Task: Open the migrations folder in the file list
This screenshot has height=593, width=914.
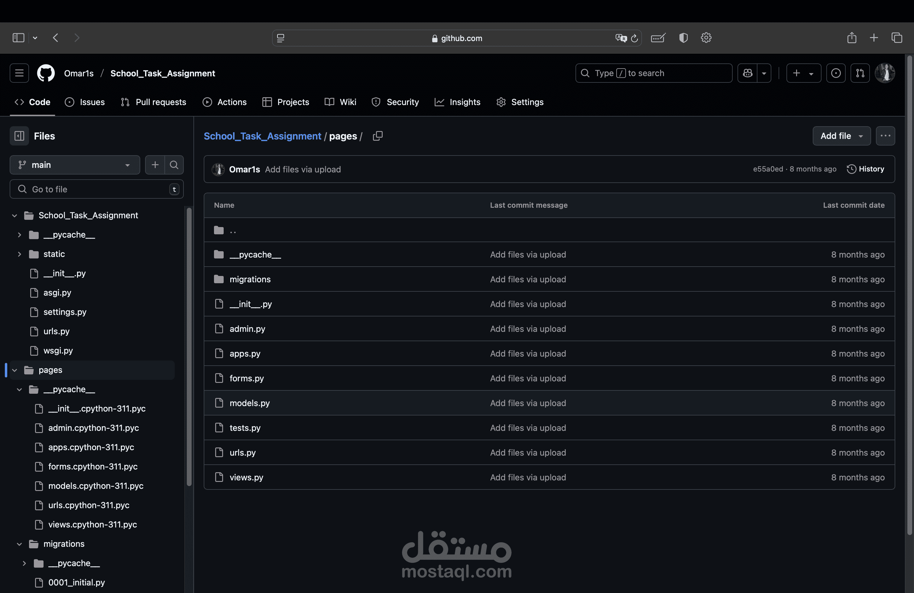Action: (250, 279)
